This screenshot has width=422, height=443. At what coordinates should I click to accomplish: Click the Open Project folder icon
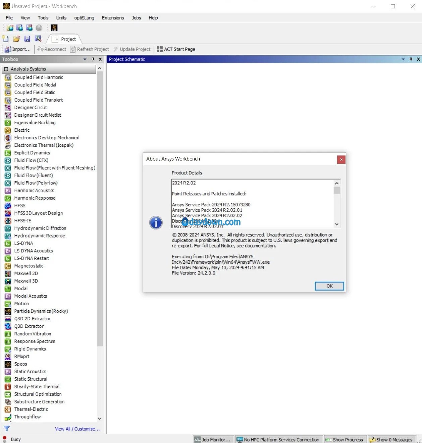point(16,39)
